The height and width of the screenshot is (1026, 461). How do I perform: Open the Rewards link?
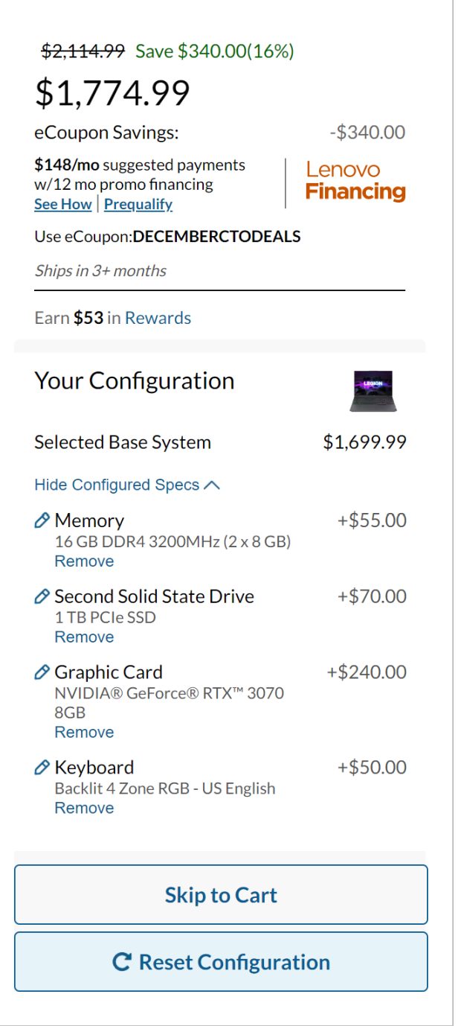[158, 318]
